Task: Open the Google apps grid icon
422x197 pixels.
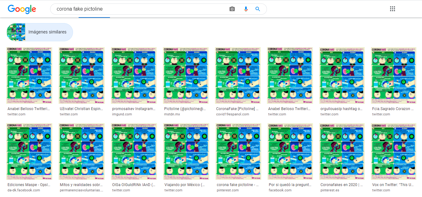Action: click(x=393, y=9)
